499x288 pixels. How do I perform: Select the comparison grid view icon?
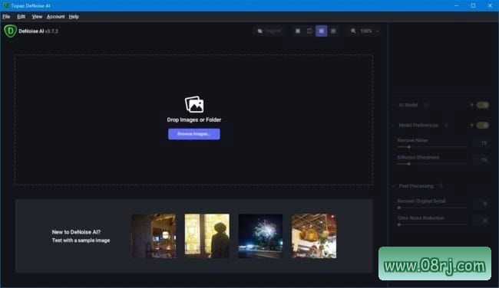[333, 31]
